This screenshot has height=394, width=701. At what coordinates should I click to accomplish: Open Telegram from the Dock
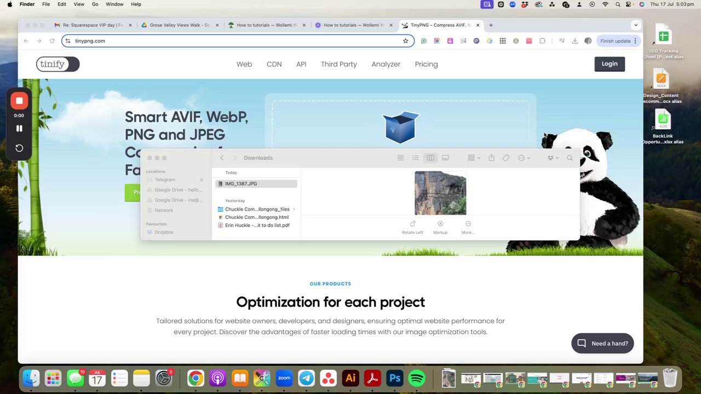coord(307,378)
